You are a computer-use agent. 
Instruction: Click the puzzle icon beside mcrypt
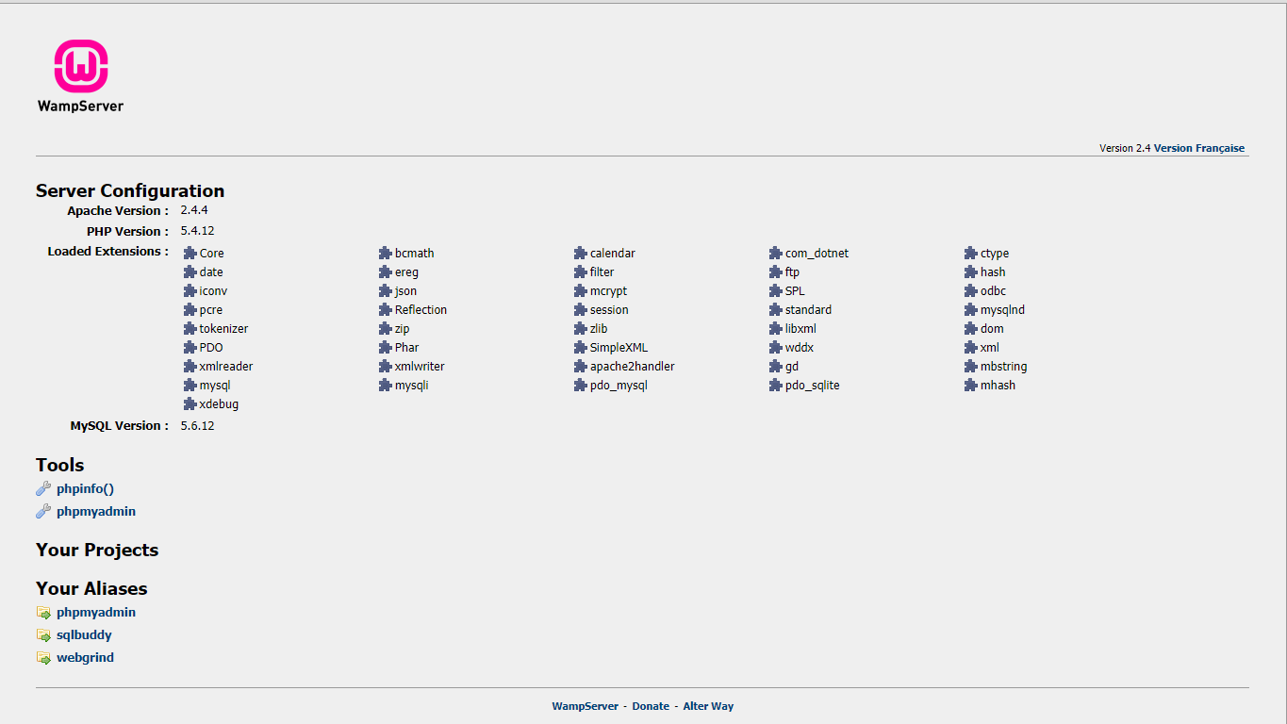(x=581, y=291)
